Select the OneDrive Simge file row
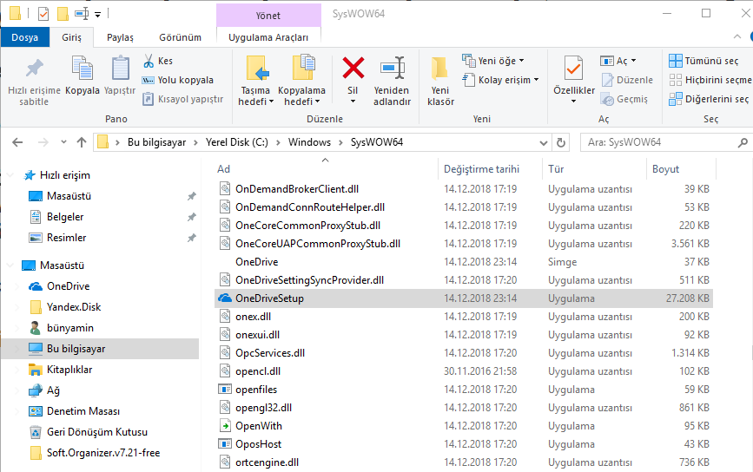 coord(464,262)
